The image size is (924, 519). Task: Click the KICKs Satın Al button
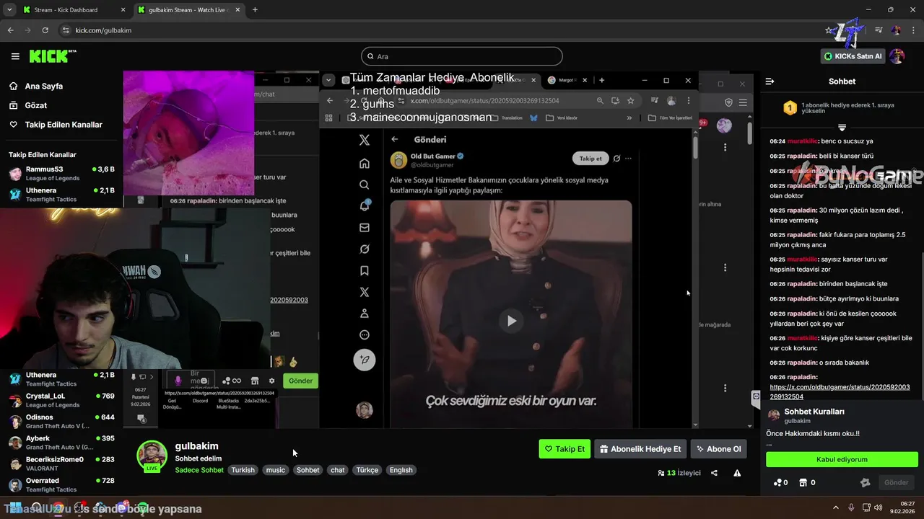[853, 56]
